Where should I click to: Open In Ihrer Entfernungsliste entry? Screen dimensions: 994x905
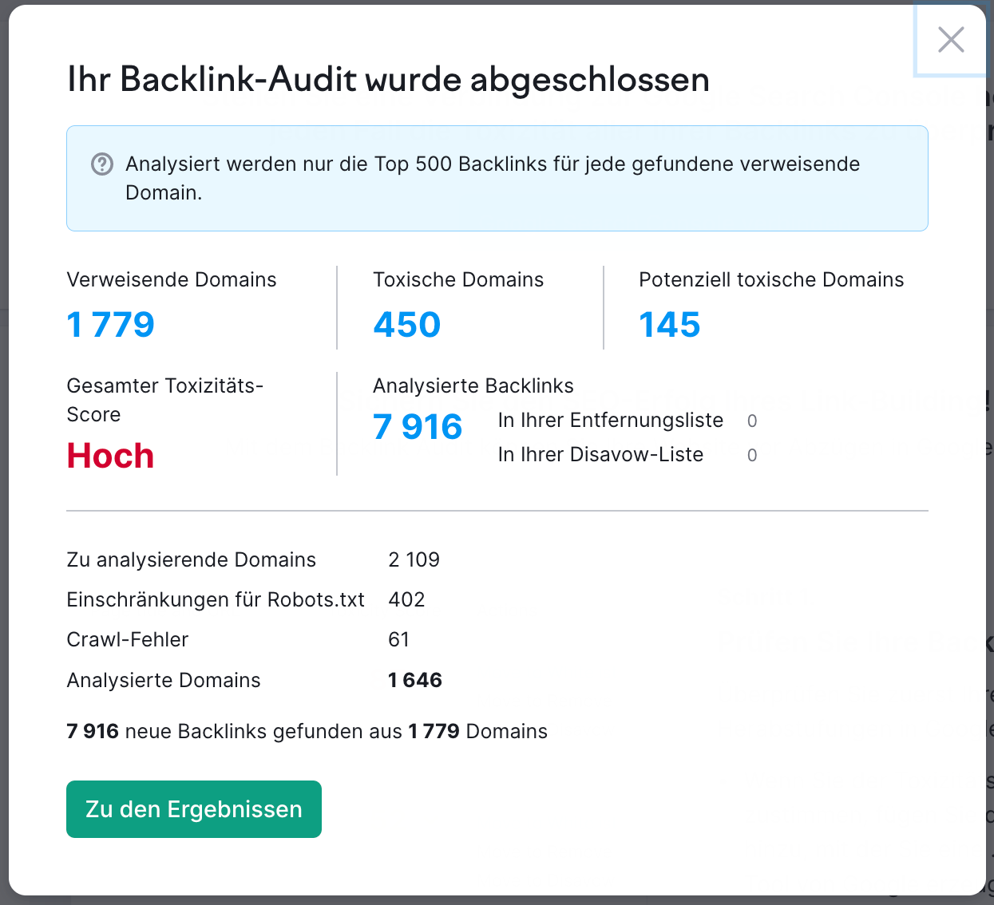[610, 420]
